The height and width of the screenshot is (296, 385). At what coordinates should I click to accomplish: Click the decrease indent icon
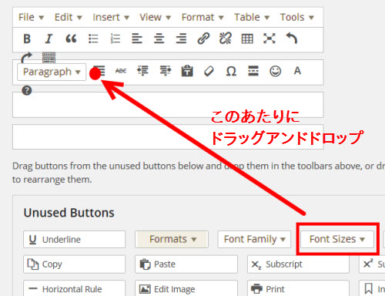[x=142, y=71]
